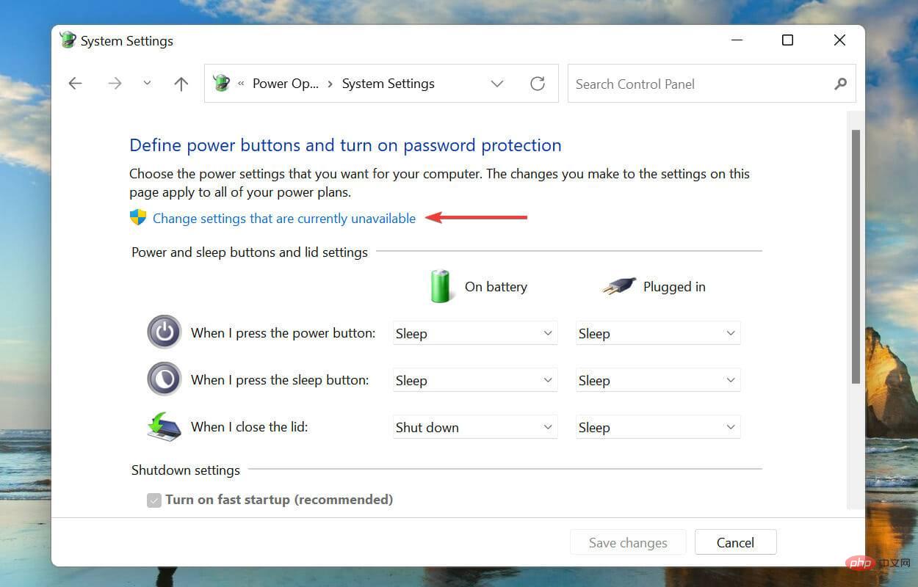The width and height of the screenshot is (918, 587).
Task: Toggle the Turn on fast startup checkbox
Action: (153, 499)
